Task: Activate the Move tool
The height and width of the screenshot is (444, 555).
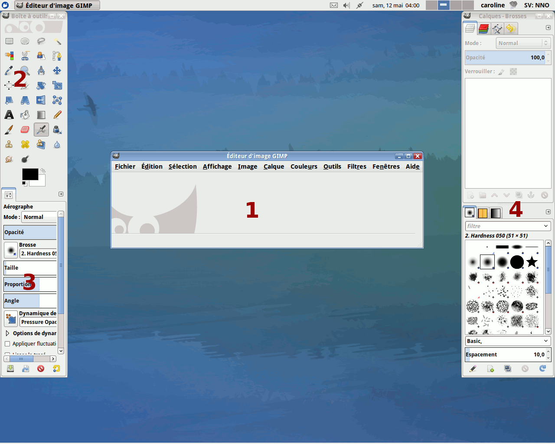Action: point(57,71)
